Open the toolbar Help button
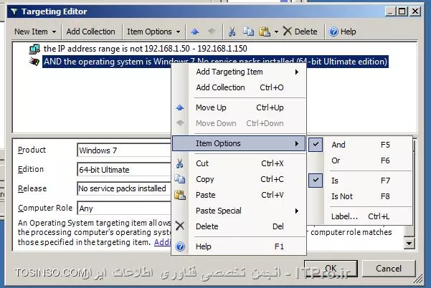Image resolution: width=431 pixels, height=288 pixels. coord(343,32)
